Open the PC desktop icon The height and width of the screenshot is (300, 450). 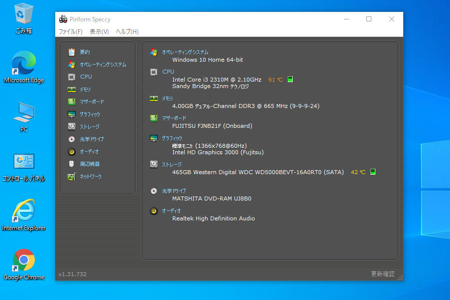coord(24,117)
